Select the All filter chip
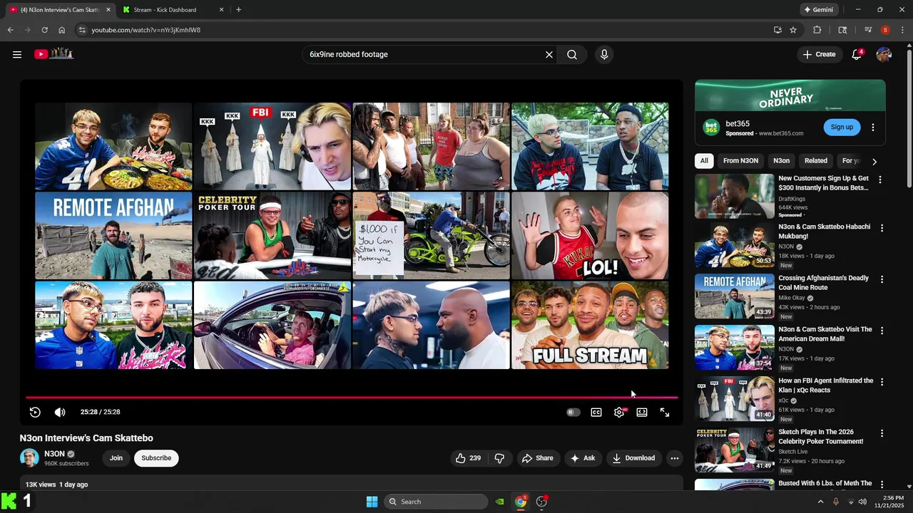The width and height of the screenshot is (913, 513). point(704,161)
